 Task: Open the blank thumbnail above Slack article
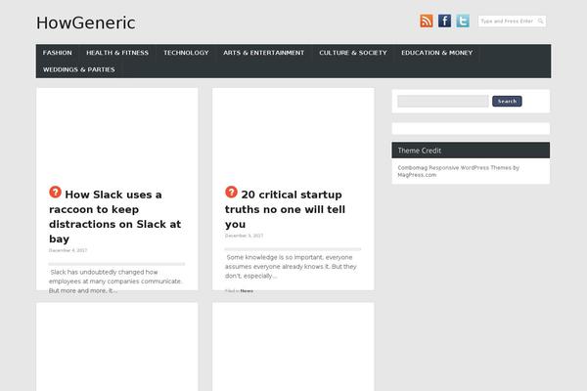tap(117, 135)
